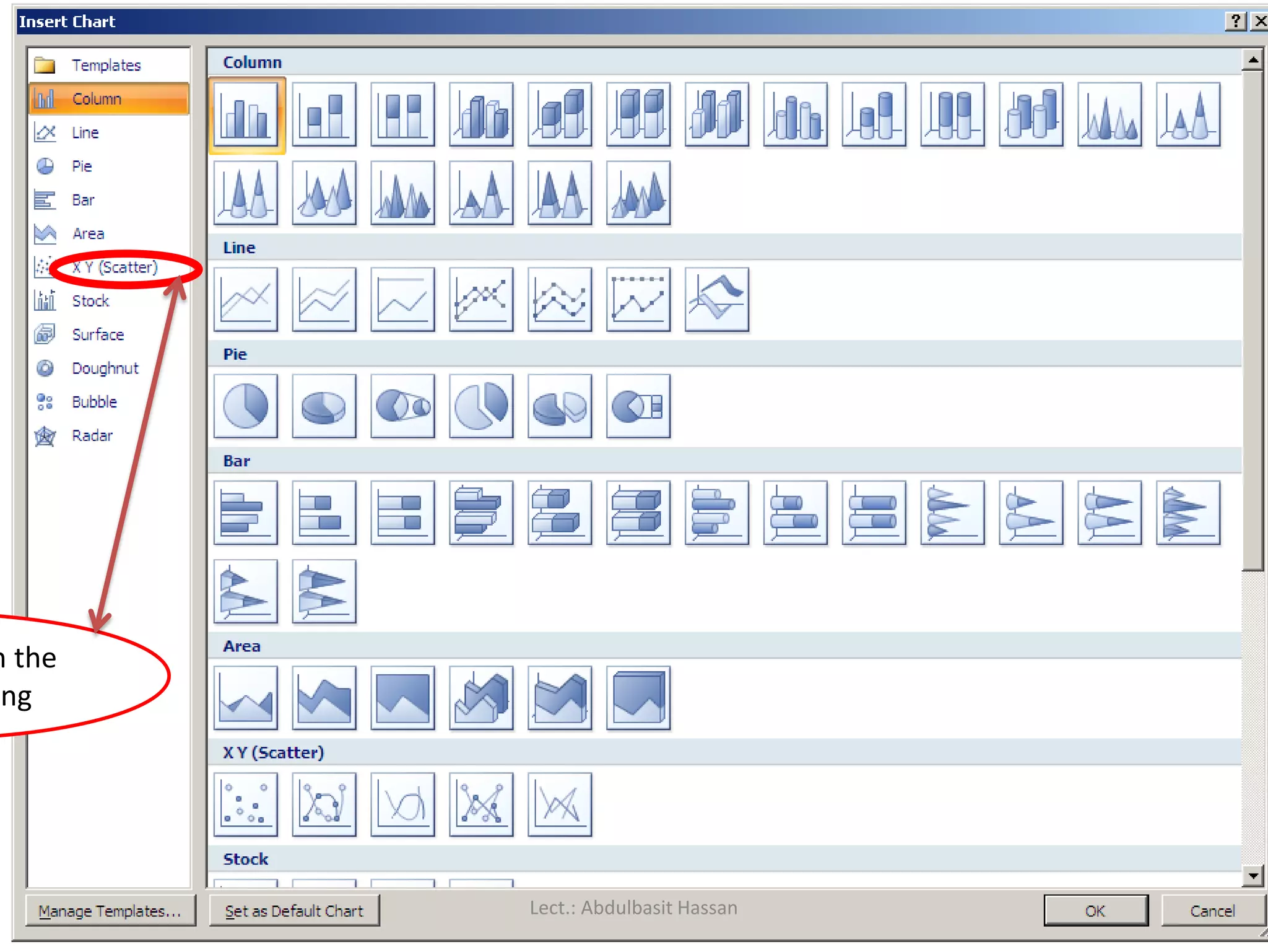Viewport: 1268px width, 951px height.
Task: Choose the Clustered Bar chart icon
Action: click(x=246, y=513)
